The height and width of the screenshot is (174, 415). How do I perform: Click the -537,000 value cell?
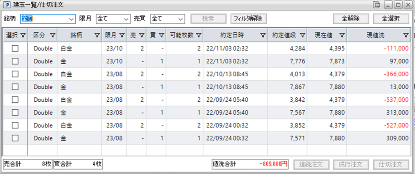(x=379, y=100)
